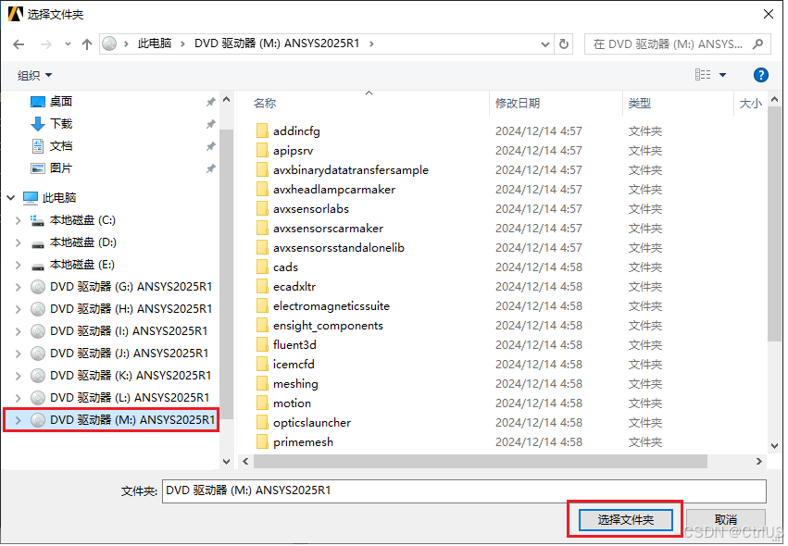Select the electromagneticssuite folder icon
Screen dimensions: 788x546
[x=262, y=306]
